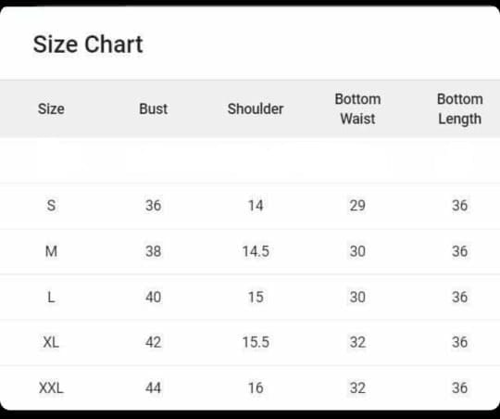Choose the L size row label
Image resolution: width=500 pixels, height=419 pixels.
(51, 298)
